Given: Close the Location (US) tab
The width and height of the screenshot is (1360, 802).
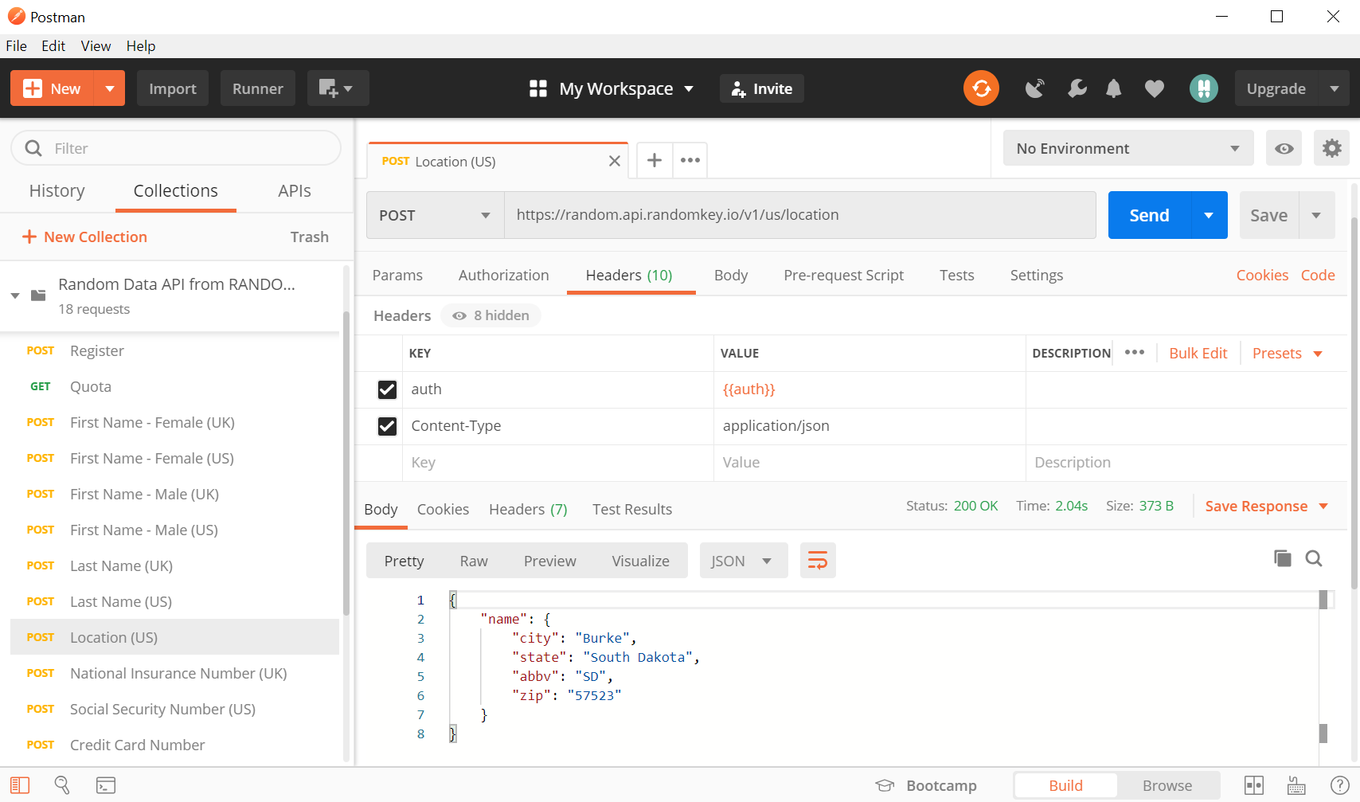Looking at the screenshot, I should point(615,162).
